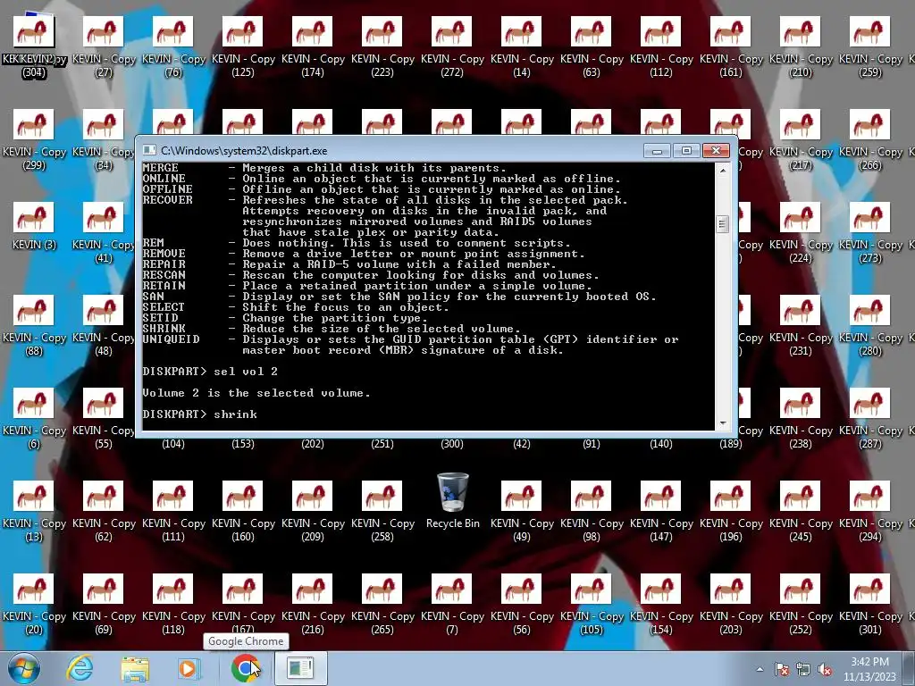915x686 pixels.
Task: Select KEVIN - Copy (259) desktop icon
Action: click(x=870, y=46)
